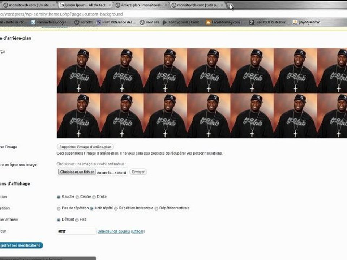Open the 'Escalademag.com' bookmark

226,22
